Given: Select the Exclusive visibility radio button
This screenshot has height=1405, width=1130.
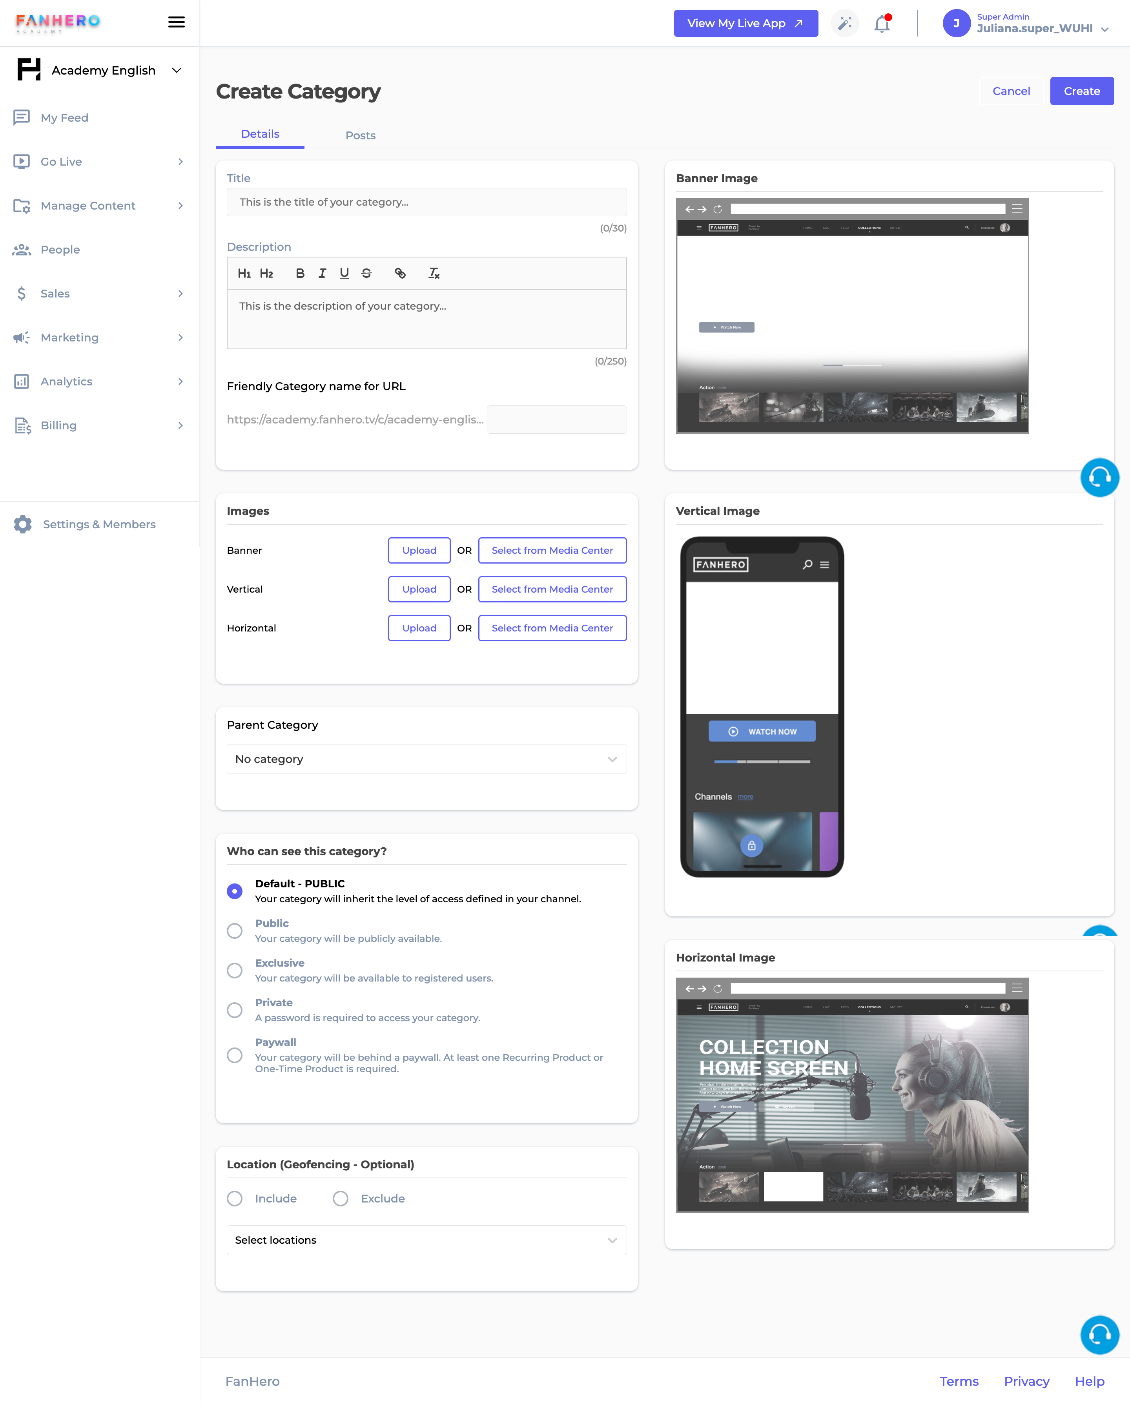Looking at the screenshot, I should (235, 971).
